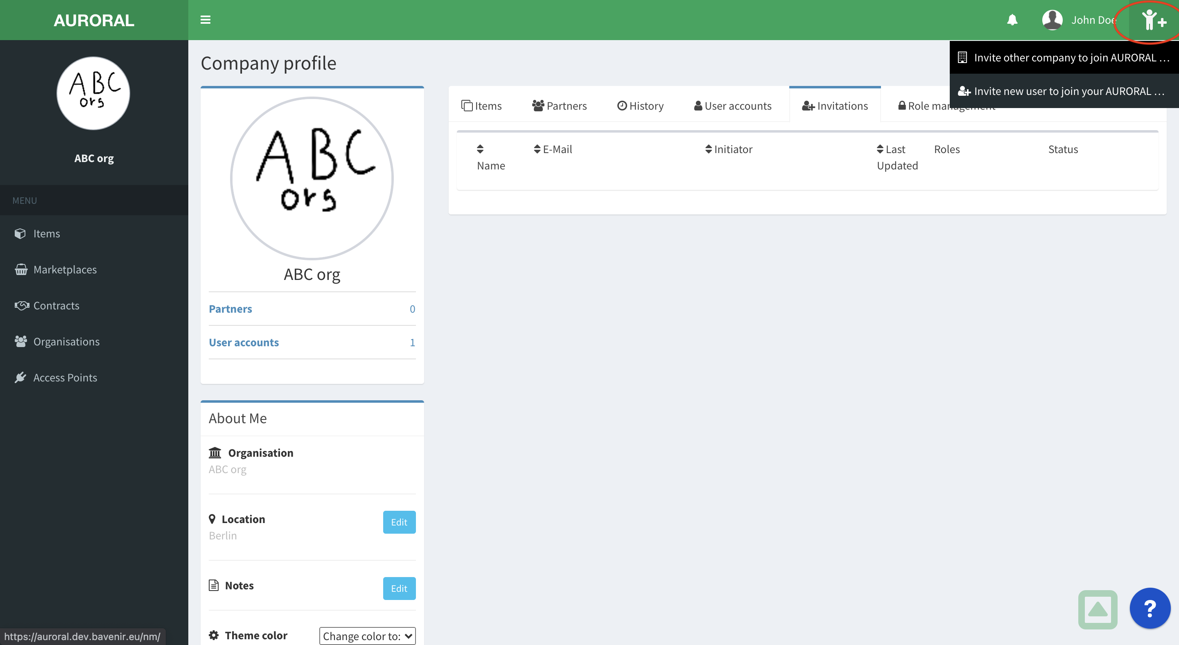Sort invitations by Last Updated column
The height and width of the screenshot is (645, 1179).
coord(897,157)
